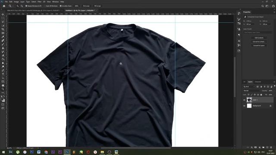Open the Layer menu

pos(22,2)
